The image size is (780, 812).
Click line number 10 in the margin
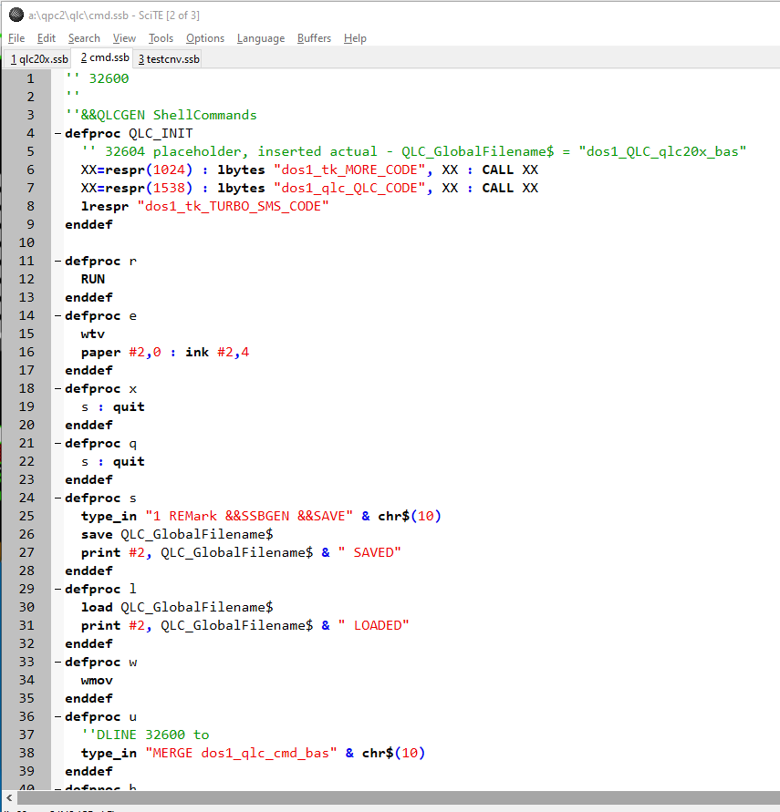click(26, 243)
